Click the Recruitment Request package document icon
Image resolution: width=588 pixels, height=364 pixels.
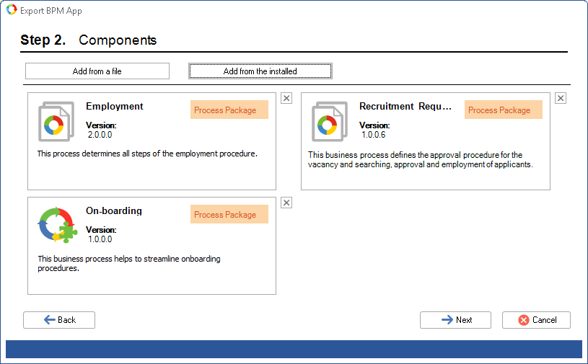330,121
